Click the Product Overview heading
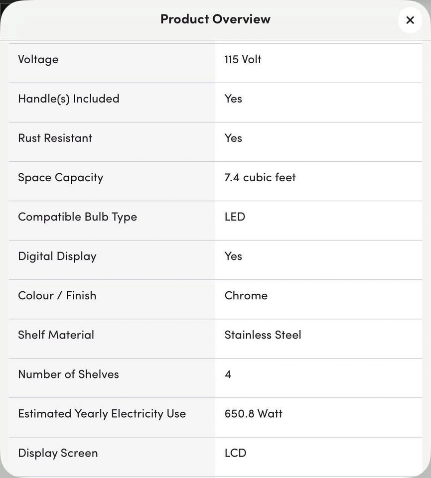431x478 pixels. pyautogui.click(x=215, y=19)
